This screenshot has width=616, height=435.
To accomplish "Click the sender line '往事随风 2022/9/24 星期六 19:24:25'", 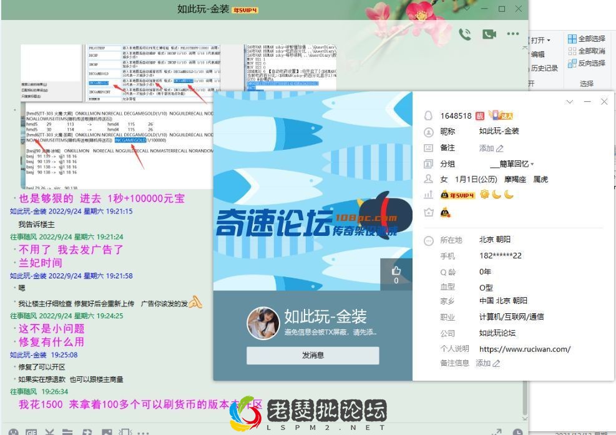I will pos(66,316).
